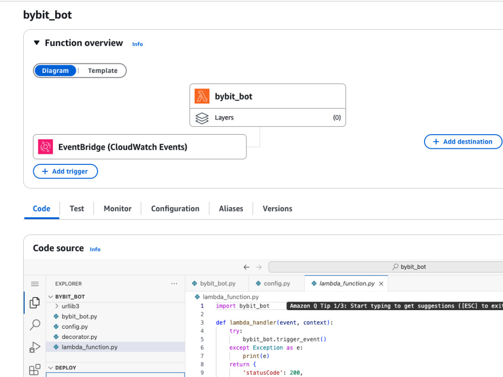Select the Diagram view toggle
The width and height of the screenshot is (503, 377).
tap(55, 70)
